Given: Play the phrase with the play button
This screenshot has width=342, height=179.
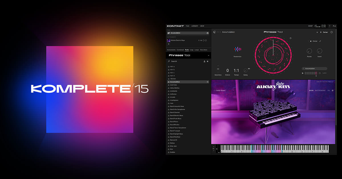Looking at the screenshot, I should (x=303, y=73).
